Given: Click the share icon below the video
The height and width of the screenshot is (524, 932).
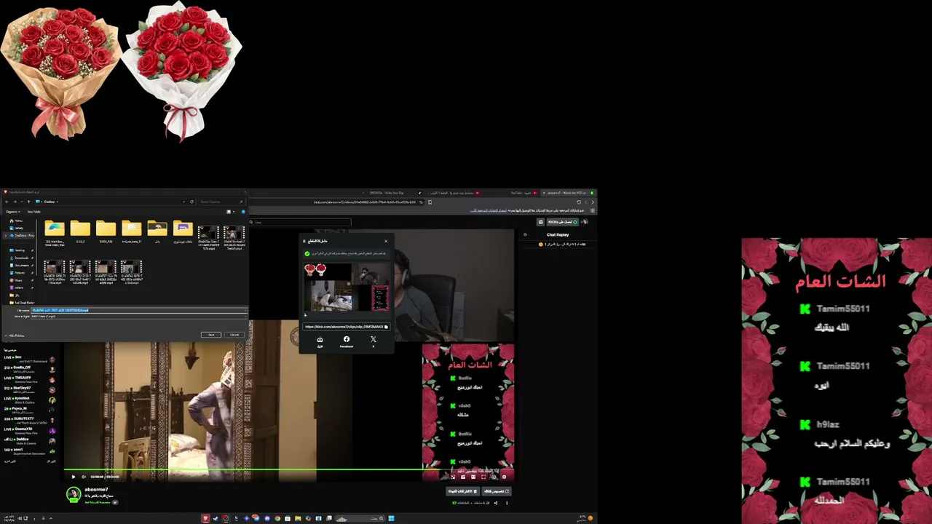Looking at the screenshot, I should pyautogui.click(x=496, y=502).
